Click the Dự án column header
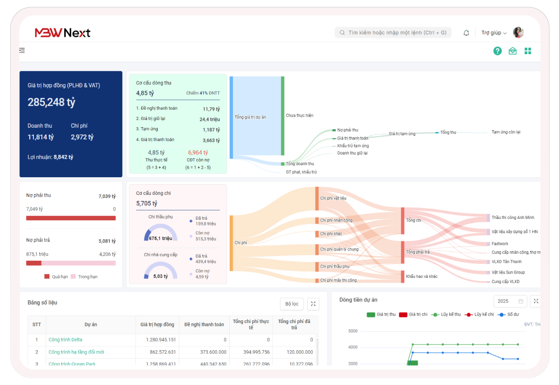The width and height of the screenshot is (559, 385). pyautogui.click(x=91, y=324)
